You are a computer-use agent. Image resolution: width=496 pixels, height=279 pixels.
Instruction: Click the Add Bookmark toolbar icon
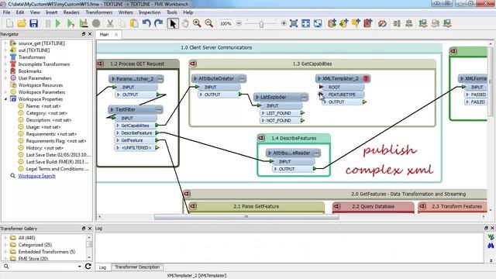tap(368, 23)
